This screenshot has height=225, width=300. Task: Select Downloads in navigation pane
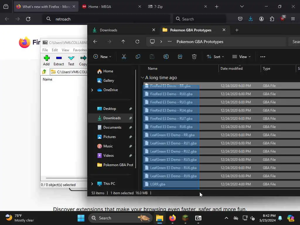(110, 118)
